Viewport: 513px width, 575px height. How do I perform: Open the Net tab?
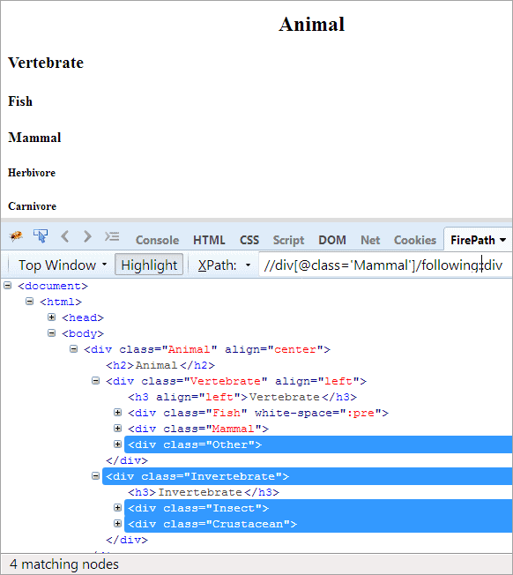(x=370, y=240)
